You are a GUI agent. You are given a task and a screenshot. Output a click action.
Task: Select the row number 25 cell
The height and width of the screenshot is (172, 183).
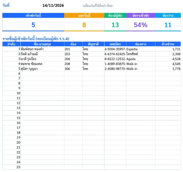click(11, 167)
